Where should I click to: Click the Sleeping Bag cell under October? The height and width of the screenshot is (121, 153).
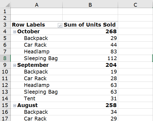pos(37,58)
